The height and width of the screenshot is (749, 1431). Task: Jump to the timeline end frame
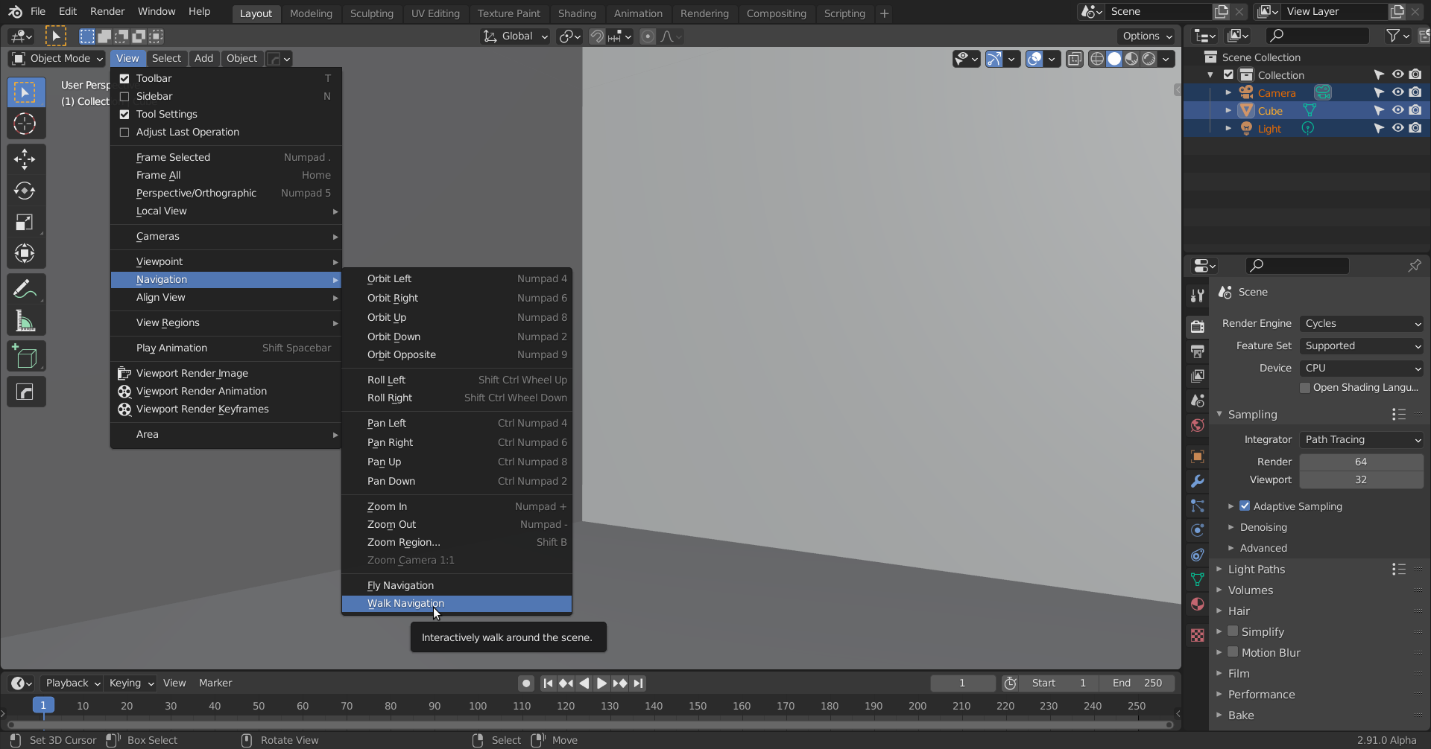(x=638, y=683)
